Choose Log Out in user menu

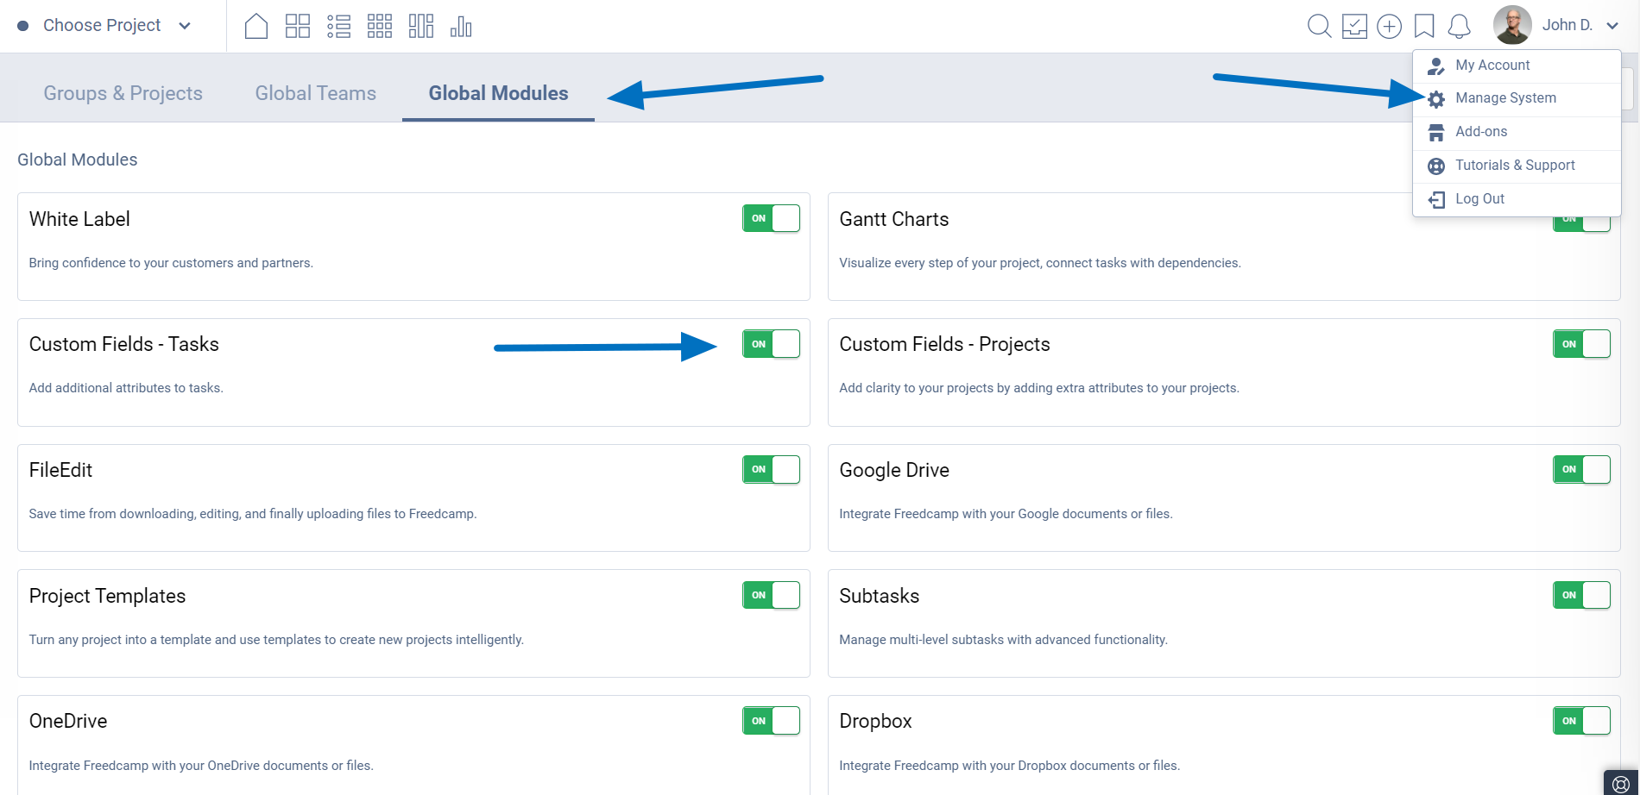pos(1479,199)
